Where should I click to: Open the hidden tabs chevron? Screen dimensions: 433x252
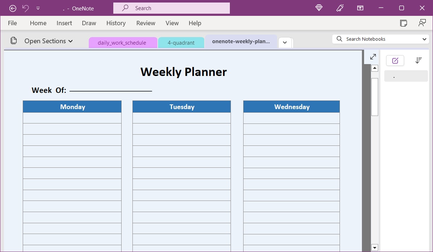point(285,42)
